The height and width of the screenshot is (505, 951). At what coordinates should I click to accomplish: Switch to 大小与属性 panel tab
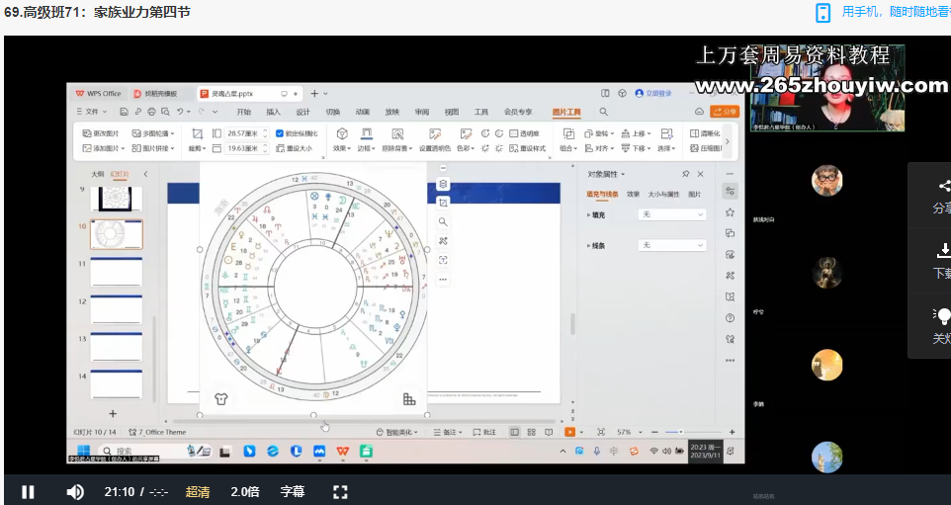coord(663,194)
